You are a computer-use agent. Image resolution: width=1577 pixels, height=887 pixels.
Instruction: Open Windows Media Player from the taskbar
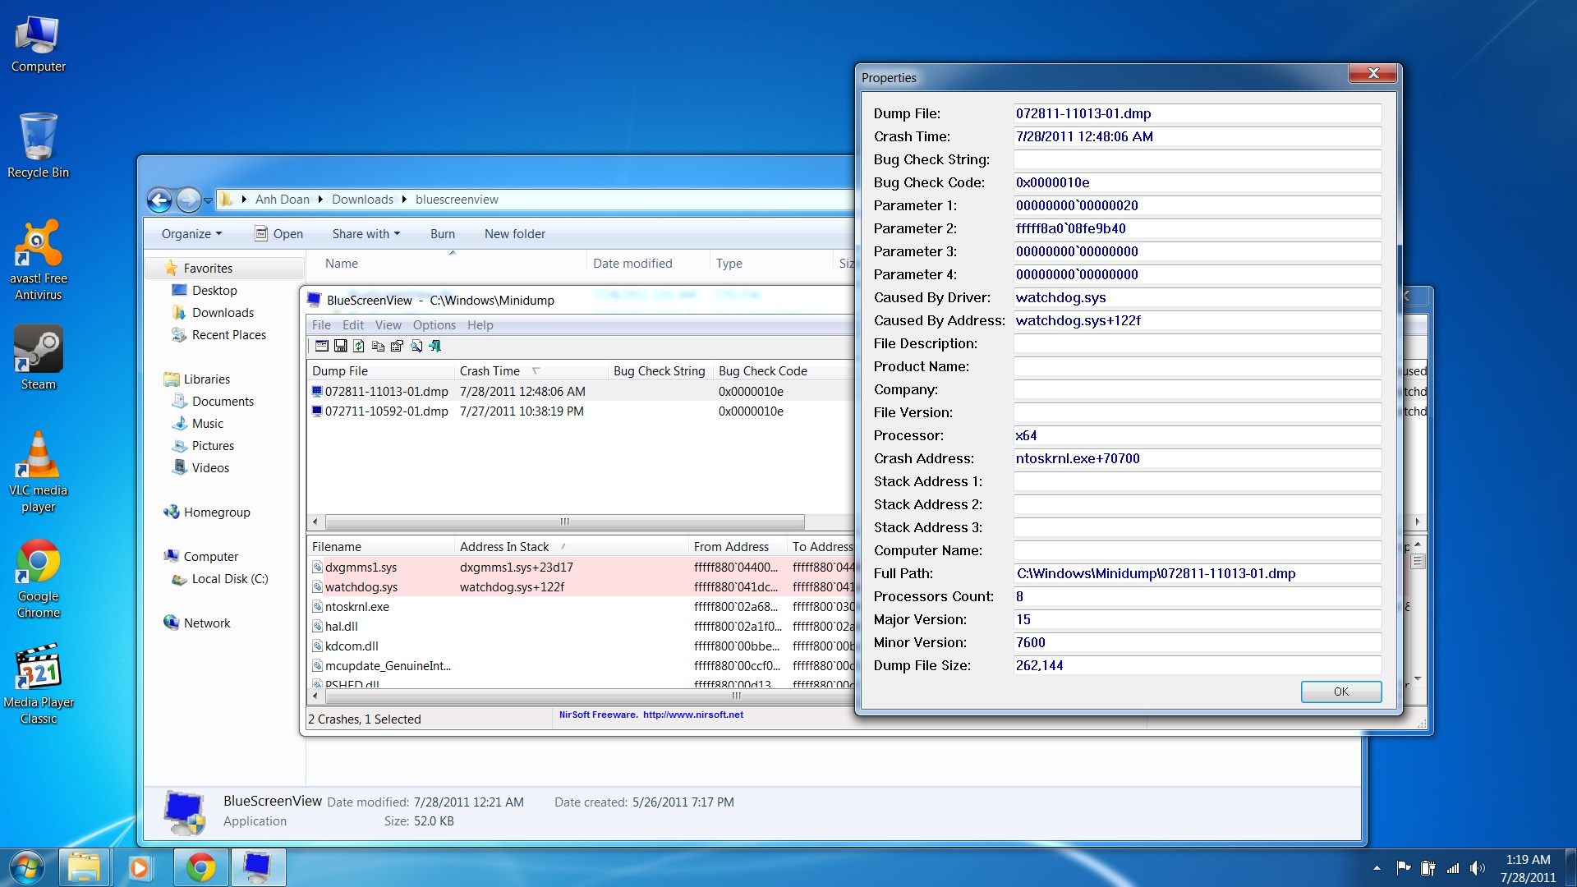pos(140,867)
